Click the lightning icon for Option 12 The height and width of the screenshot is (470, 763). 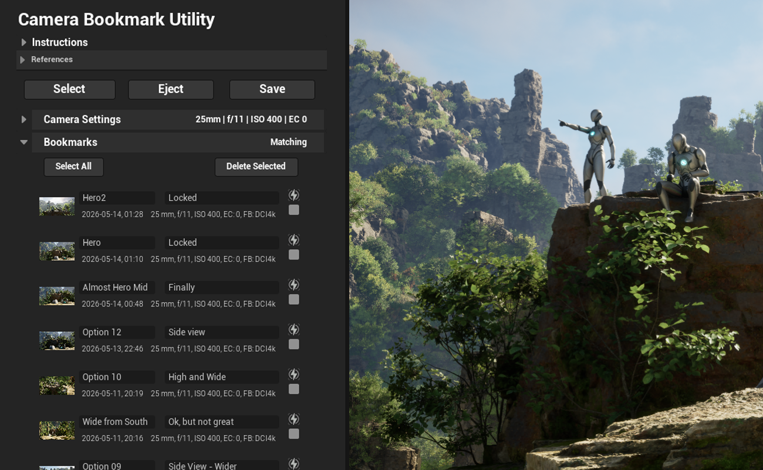pos(294,330)
